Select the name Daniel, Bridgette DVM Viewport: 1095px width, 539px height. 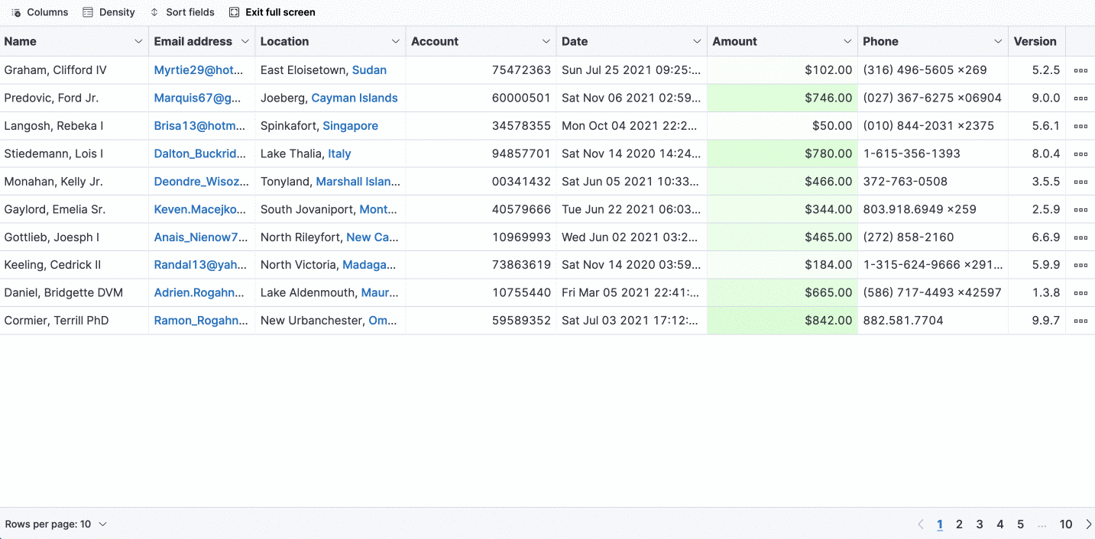point(63,293)
